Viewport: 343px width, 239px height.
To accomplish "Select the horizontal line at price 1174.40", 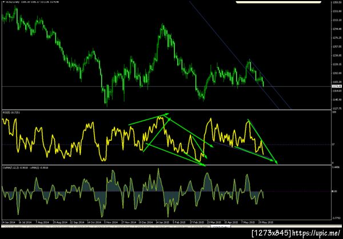I will pos(166,86).
